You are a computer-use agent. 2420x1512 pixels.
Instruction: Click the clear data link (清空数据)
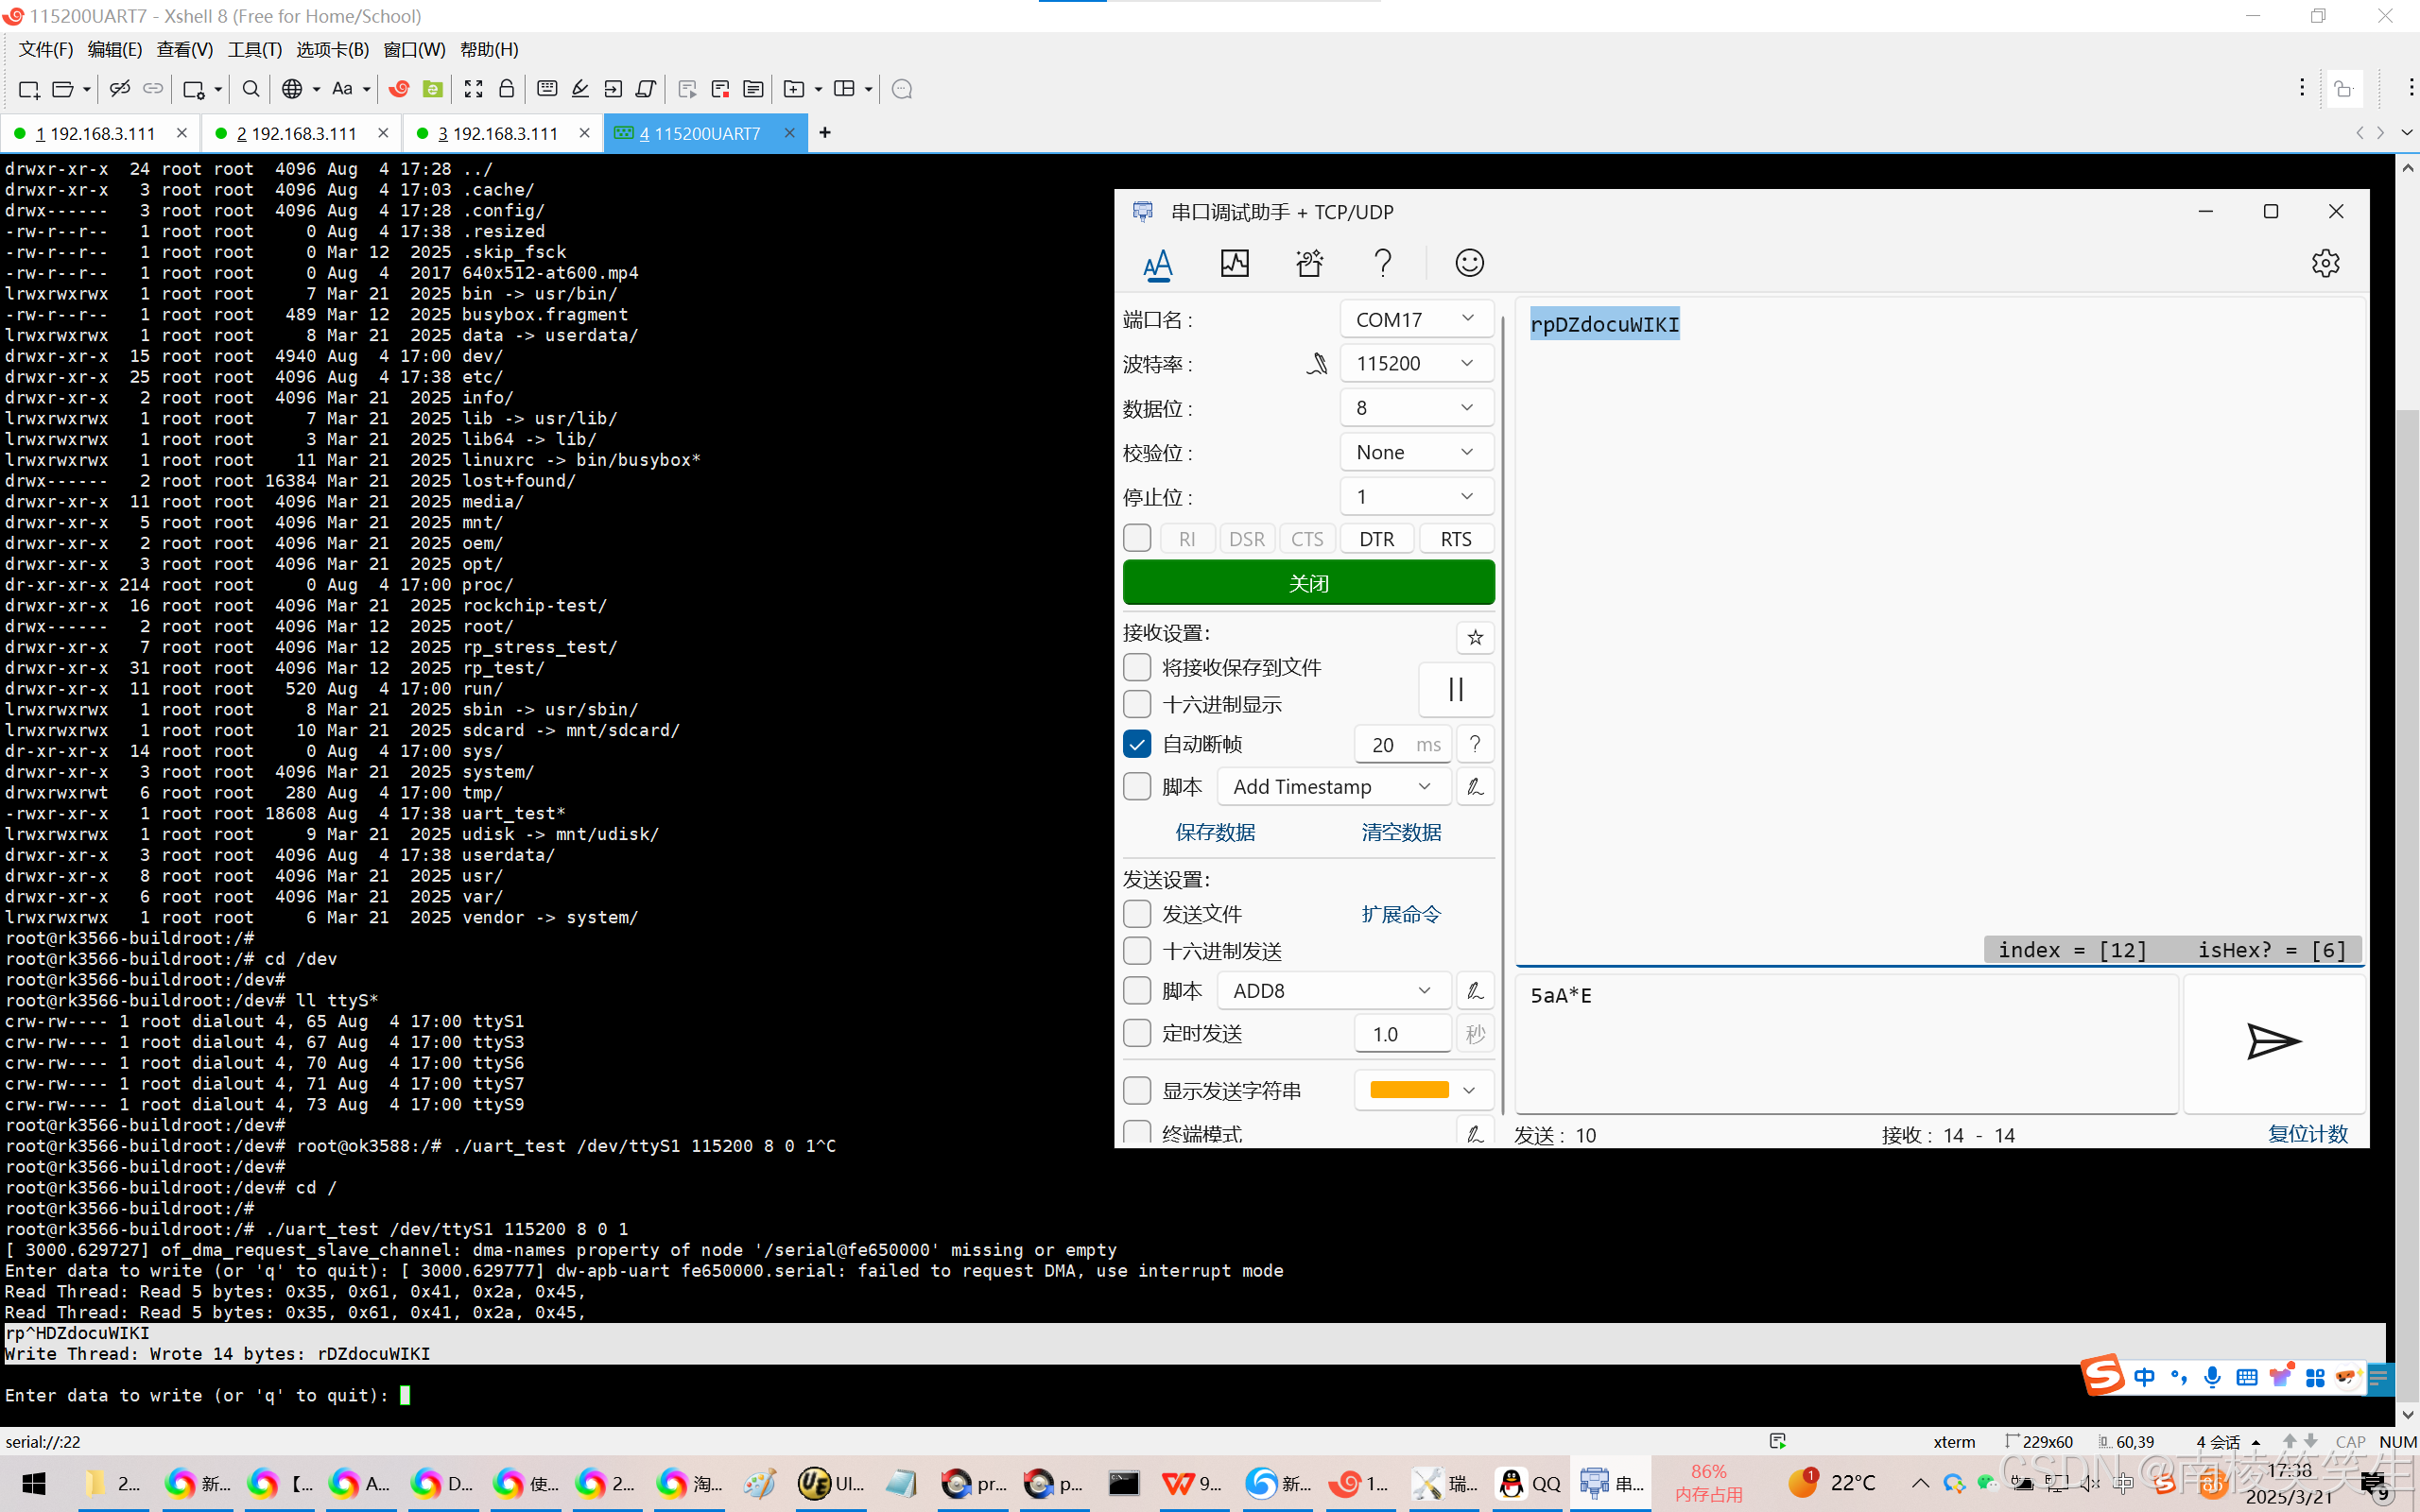coord(1400,832)
